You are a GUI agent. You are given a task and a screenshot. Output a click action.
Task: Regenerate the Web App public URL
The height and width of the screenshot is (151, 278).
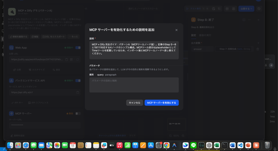pyautogui.click(x=77, y=60)
